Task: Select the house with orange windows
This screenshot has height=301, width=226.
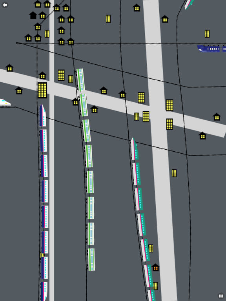Action: tap(155, 267)
